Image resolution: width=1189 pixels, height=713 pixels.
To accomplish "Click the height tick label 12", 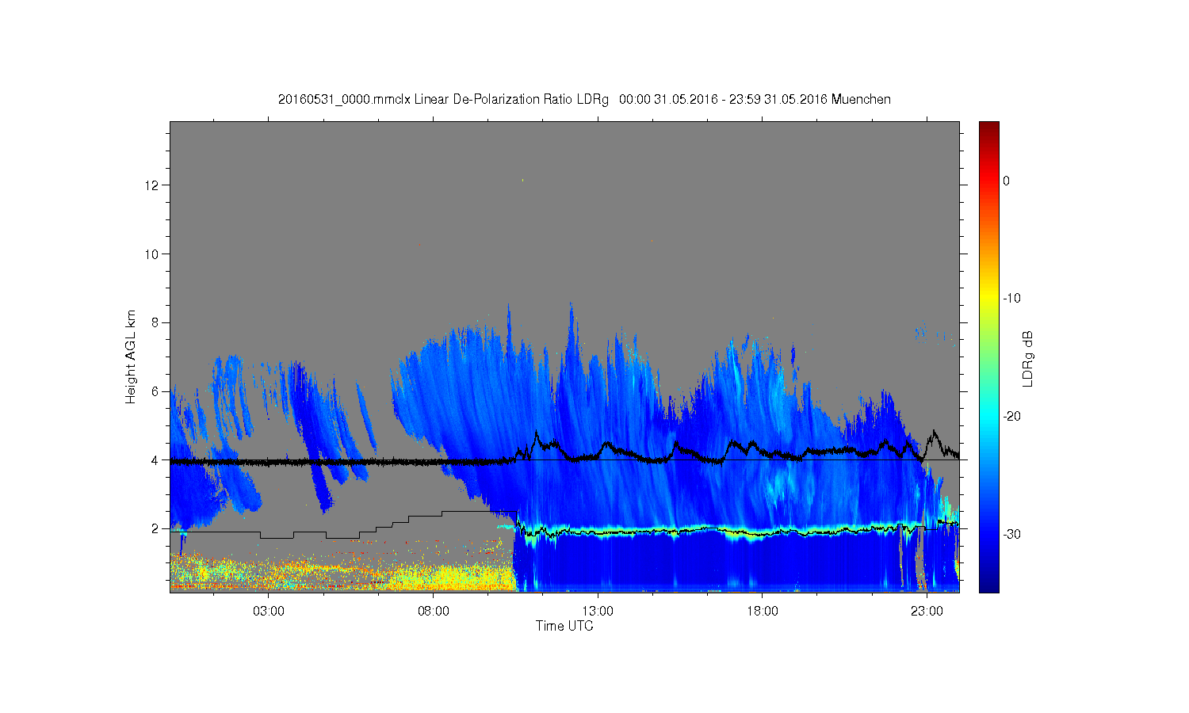I will coord(152,185).
